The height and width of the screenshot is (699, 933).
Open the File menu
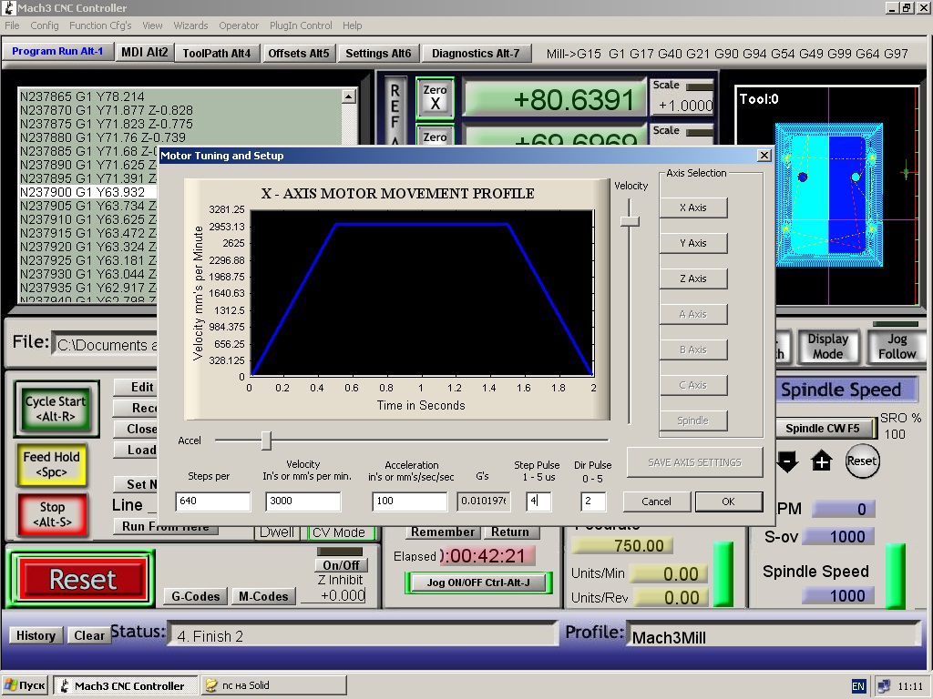point(12,25)
